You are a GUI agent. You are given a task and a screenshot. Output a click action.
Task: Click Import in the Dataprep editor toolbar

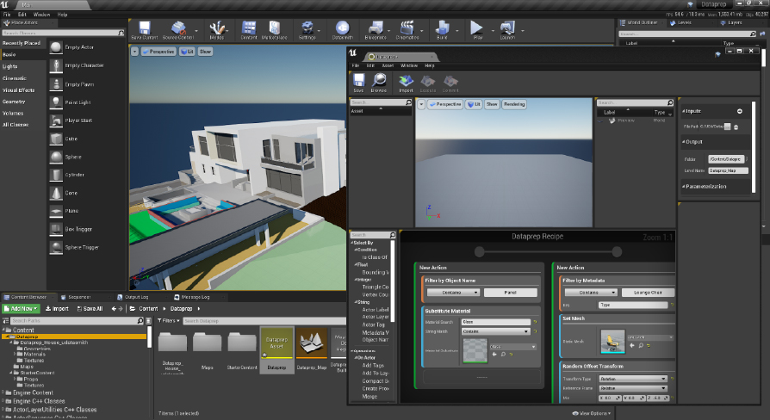405,83
